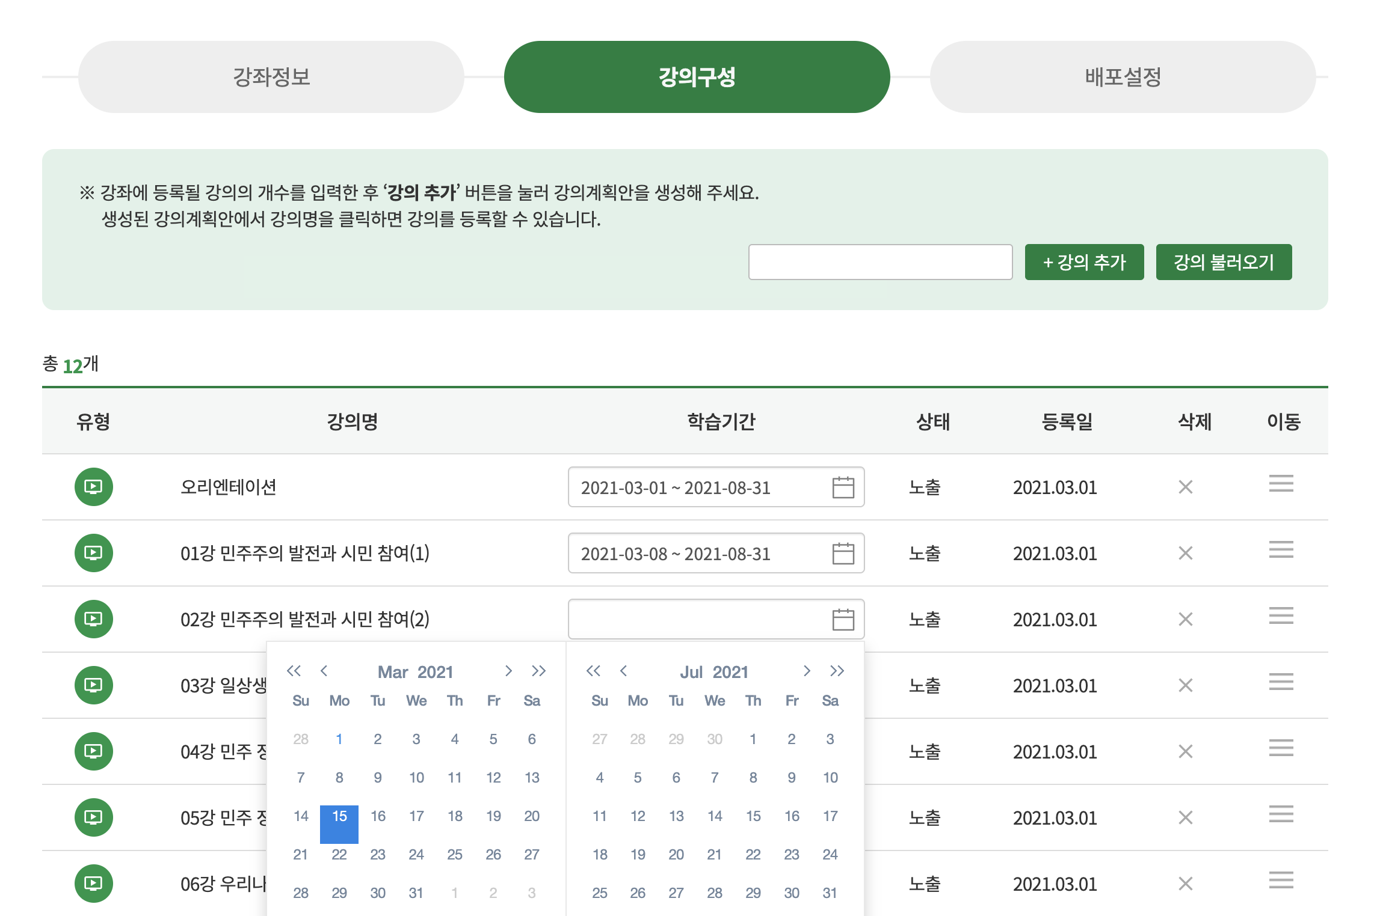The image size is (1374, 916).
Task: Click video type icon of 04강 row
Action: click(93, 751)
